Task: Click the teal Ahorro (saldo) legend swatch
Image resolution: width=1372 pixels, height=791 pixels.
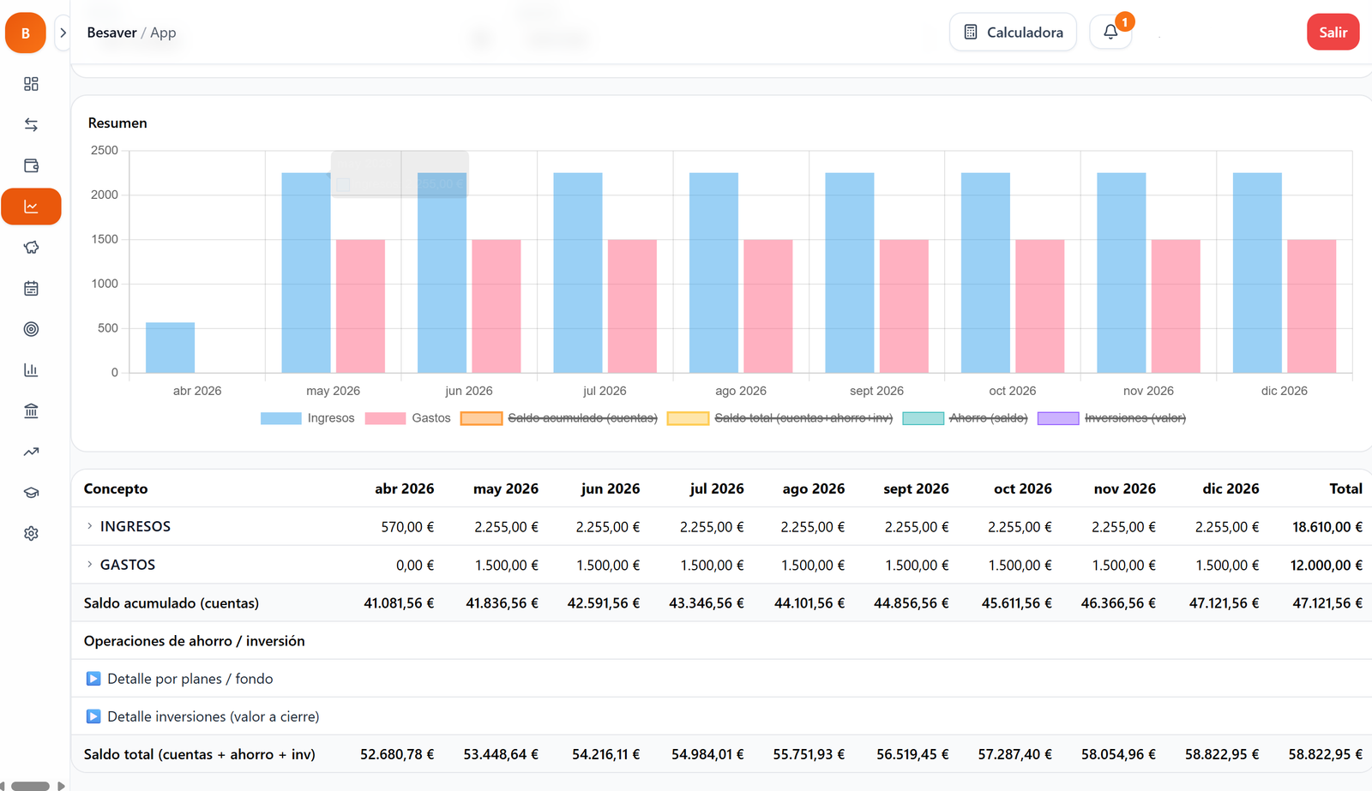Action: click(924, 418)
